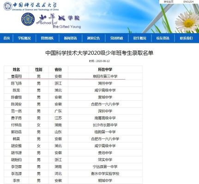Click 湖北 in the 陈龙 row
Screen dimensions: 199x184
coord(58,90)
